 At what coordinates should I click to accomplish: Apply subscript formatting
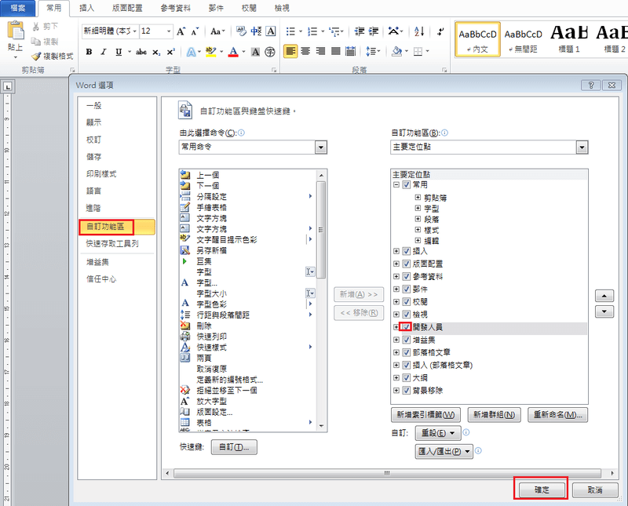(156, 53)
